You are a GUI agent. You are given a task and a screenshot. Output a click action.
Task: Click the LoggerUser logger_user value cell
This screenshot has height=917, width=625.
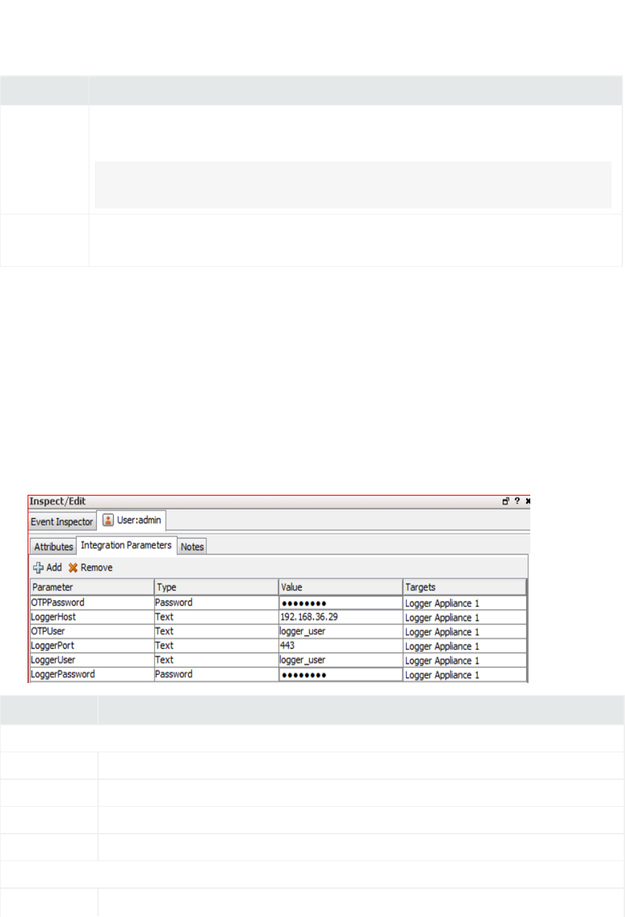click(x=341, y=660)
